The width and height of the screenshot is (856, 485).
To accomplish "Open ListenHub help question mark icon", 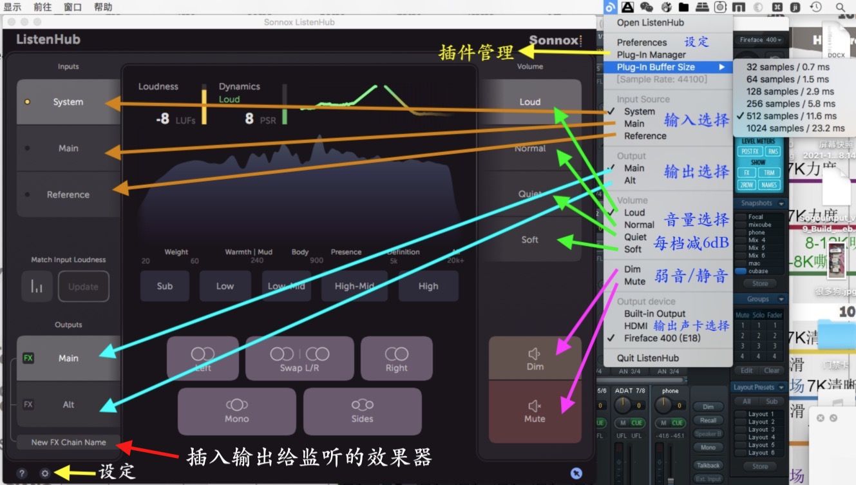I will 22,473.
